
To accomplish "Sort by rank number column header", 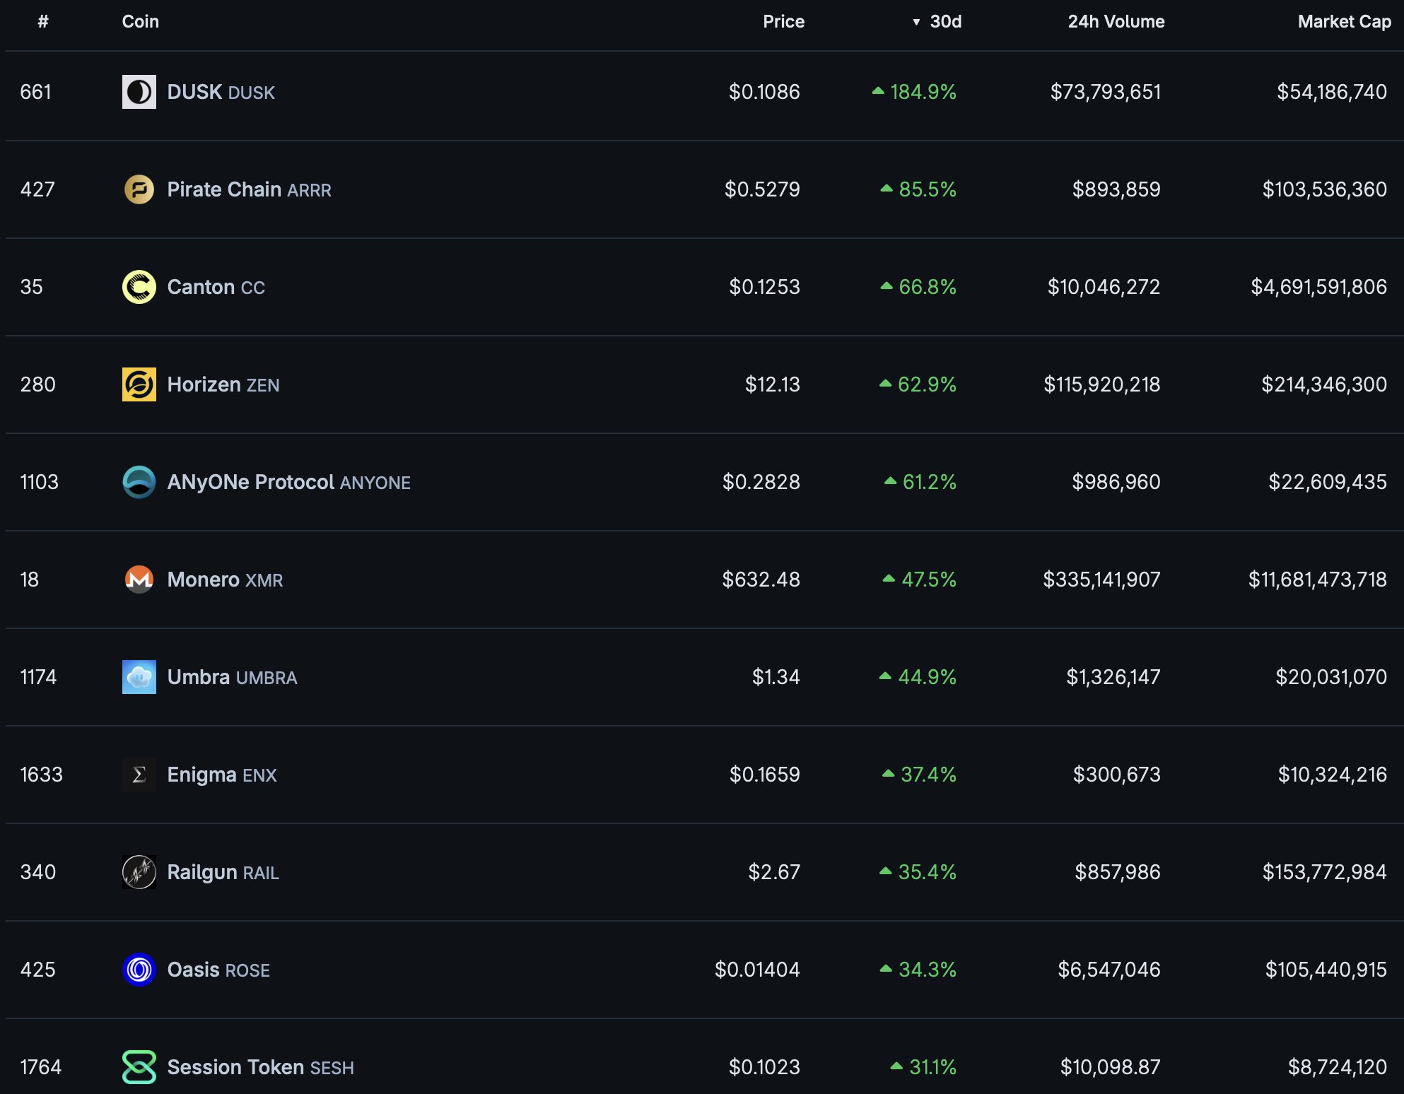I will click(x=43, y=22).
